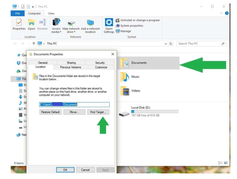Open the search history dropdown in address bar
237x179 pixels.
(x=165, y=44)
